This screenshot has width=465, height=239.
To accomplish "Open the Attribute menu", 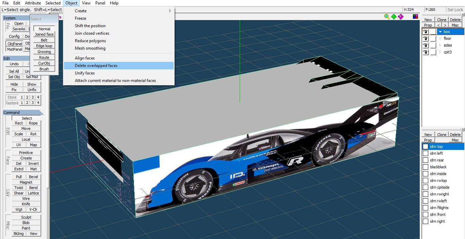I will [x=33, y=3].
